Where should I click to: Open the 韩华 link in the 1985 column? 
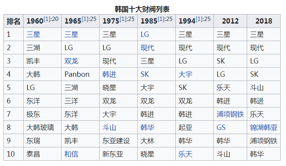[148, 128]
